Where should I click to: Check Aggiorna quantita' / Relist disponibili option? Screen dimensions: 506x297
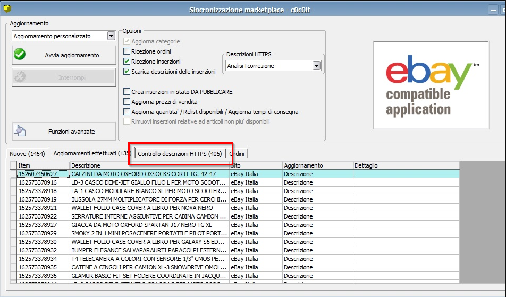click(127, 112)
